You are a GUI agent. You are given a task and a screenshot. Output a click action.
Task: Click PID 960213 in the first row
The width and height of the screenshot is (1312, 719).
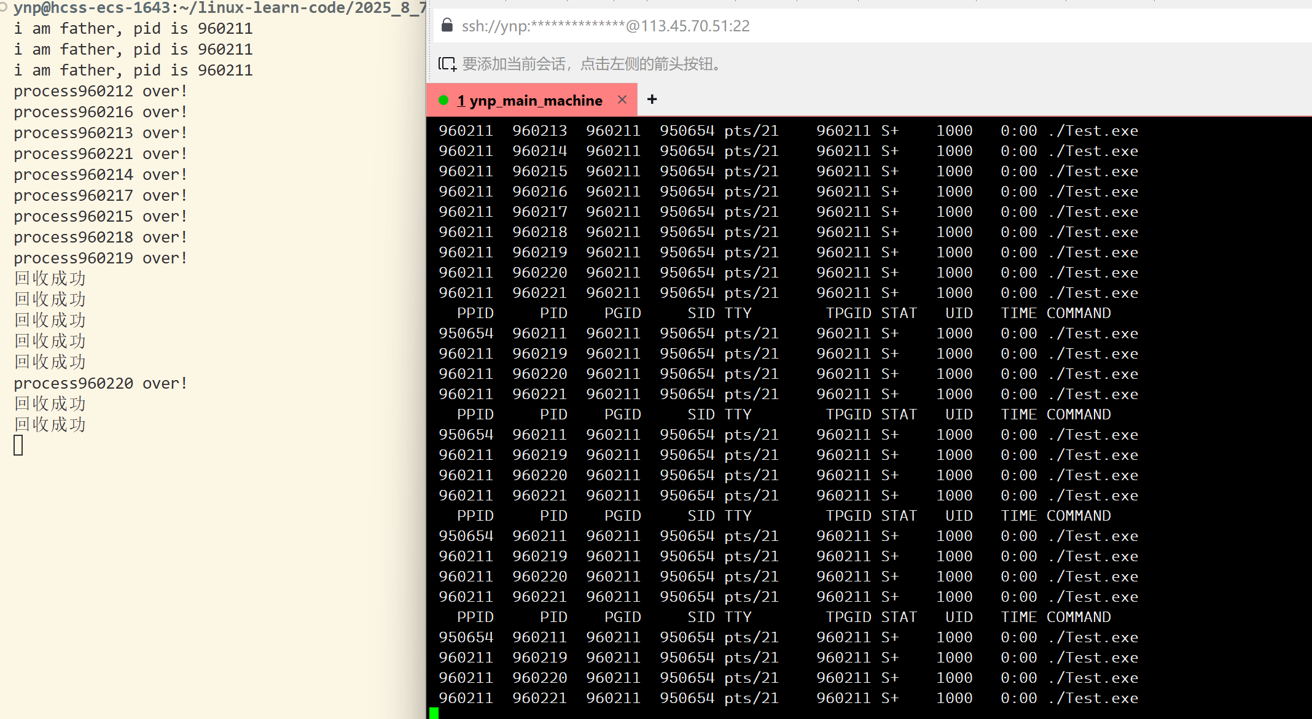(x=540, y=131)
